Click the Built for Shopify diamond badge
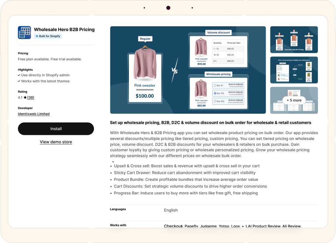Viewport: 336px width, 243px height. [48, 36]
